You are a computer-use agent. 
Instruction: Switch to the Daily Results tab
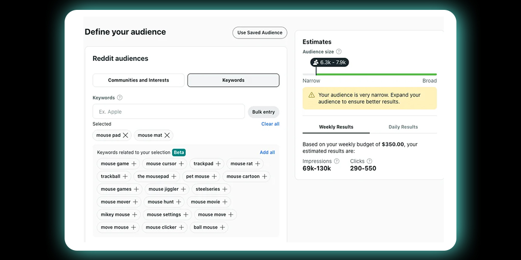403,127
